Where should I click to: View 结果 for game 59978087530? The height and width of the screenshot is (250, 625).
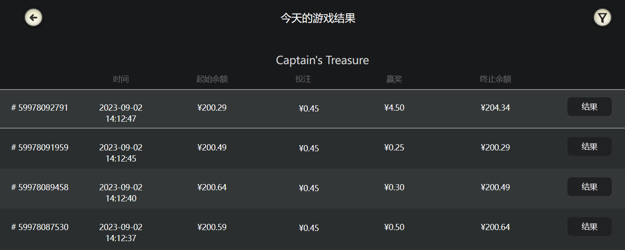pos(590,227)
